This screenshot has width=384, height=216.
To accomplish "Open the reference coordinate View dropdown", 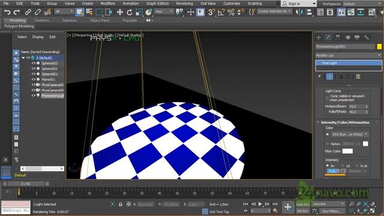I will click(164, 11).
